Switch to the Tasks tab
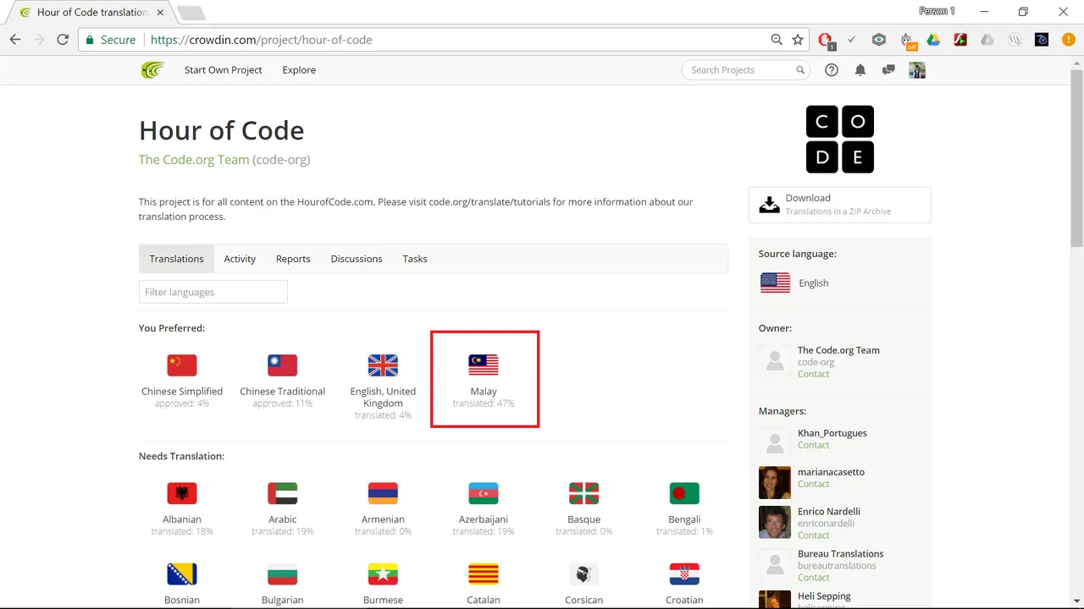This screenshot has height=609, width=1084. tap(415, 259)
